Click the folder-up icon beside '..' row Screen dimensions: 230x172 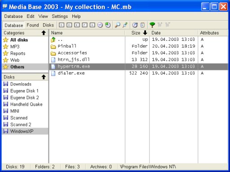click(x=53, y=40)
